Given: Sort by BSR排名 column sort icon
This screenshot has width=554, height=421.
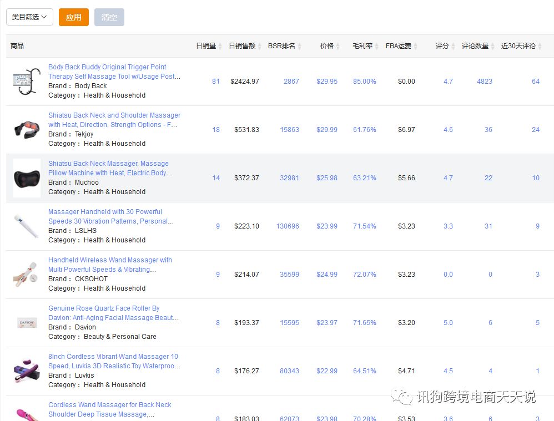Looking at the screenshot, I should point(300,46).
